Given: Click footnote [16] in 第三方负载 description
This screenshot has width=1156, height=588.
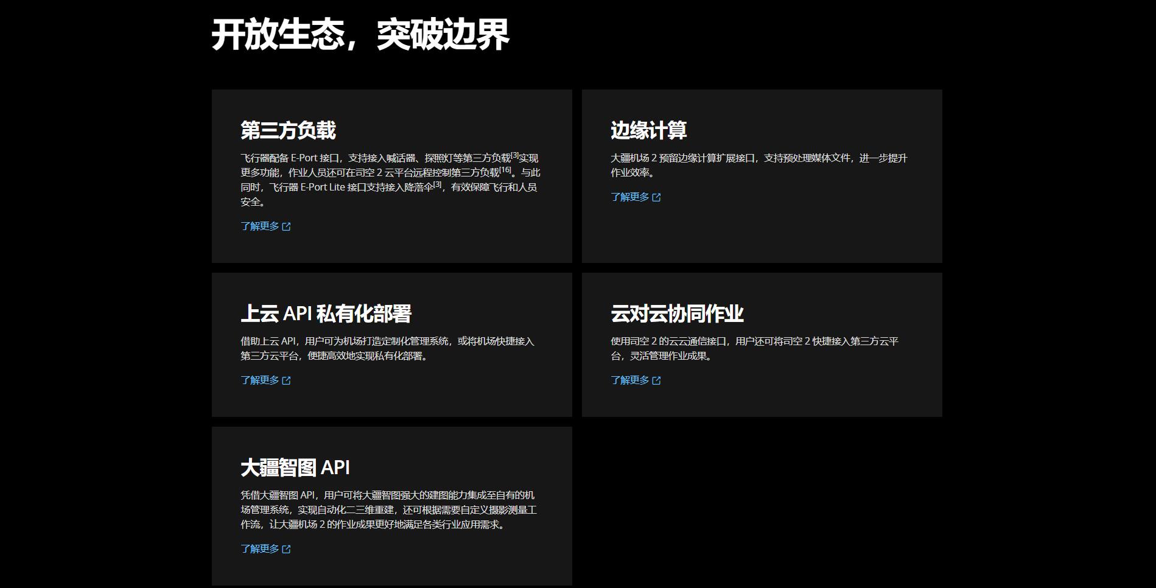Looking at the screenshot, I should point(506,170).
